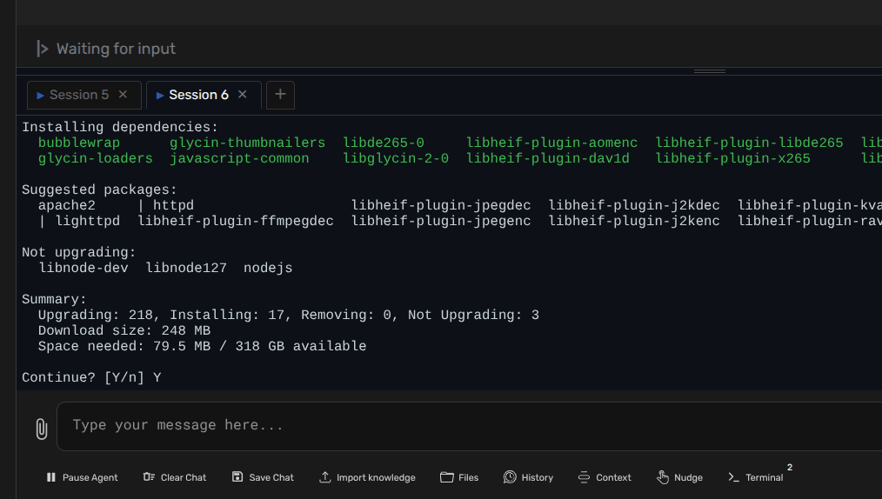The height and width of the screenshot is (499, 882).
Task: Add a new session tab
Action: click(x=280, y=95)
